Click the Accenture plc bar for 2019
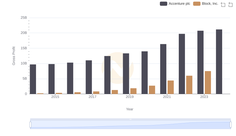Viewport: 236px width, 136px height. [x=126, y=74]
